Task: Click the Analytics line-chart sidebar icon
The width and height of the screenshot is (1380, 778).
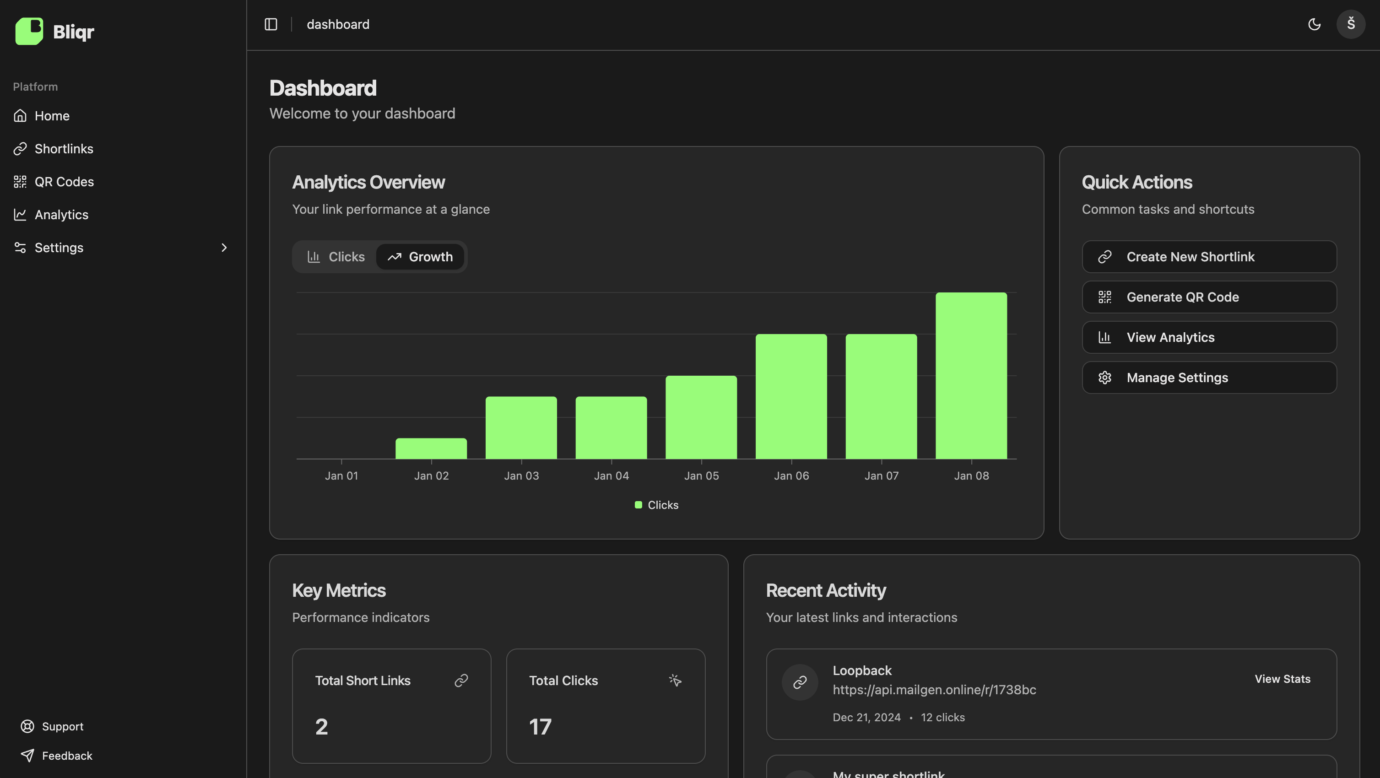Action: coord(20,214)
